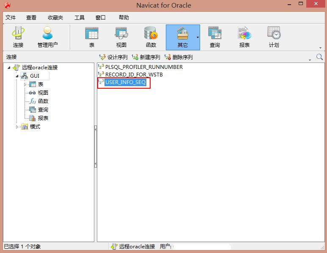Open the 帮助 menu

tap(124, 17)
